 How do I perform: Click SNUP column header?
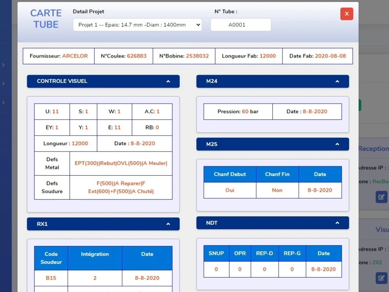click(216, 253)
